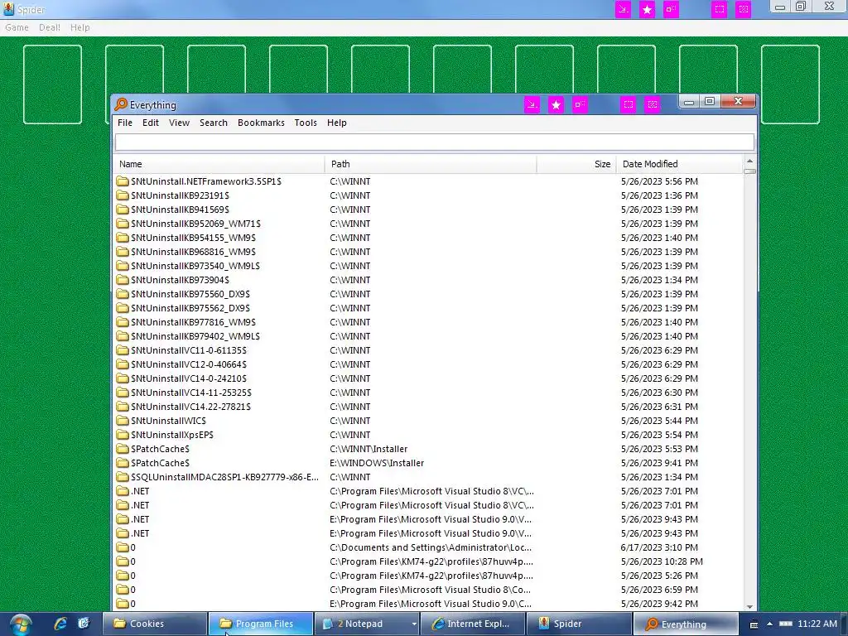This screenshot has height=636, width=848.
Task: Click the folder icon of $NtUninstallWIC$
Action: [123, 420]
